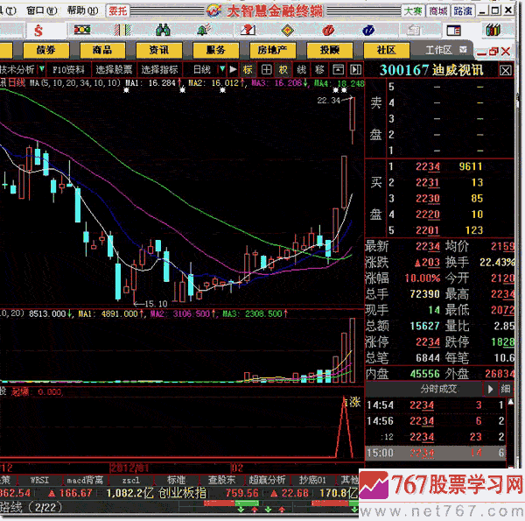Open the F10资料 page
This screenshot has width=525, height=521.
[x=68, y=70]
